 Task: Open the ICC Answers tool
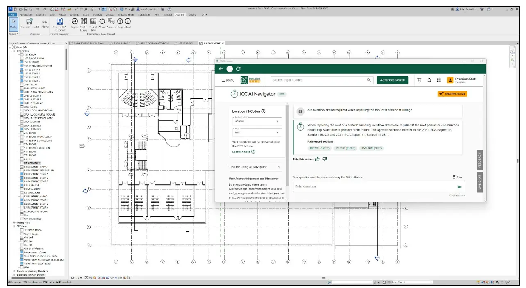tap(112, 23)
